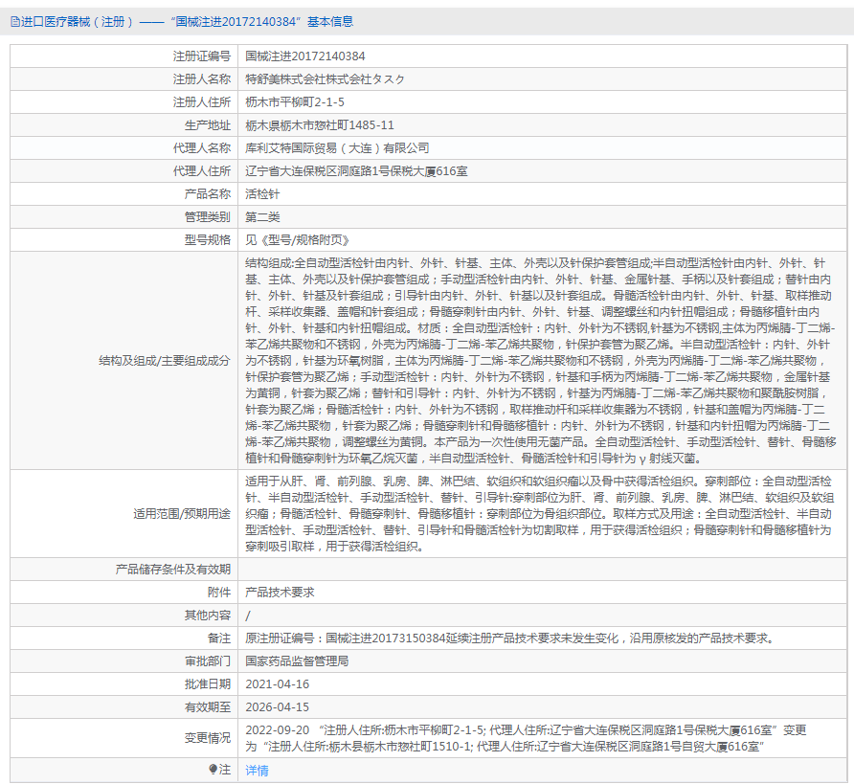Click the 变更情况 row label
This screenshot has height=784, width=854.
click(208, 737)
